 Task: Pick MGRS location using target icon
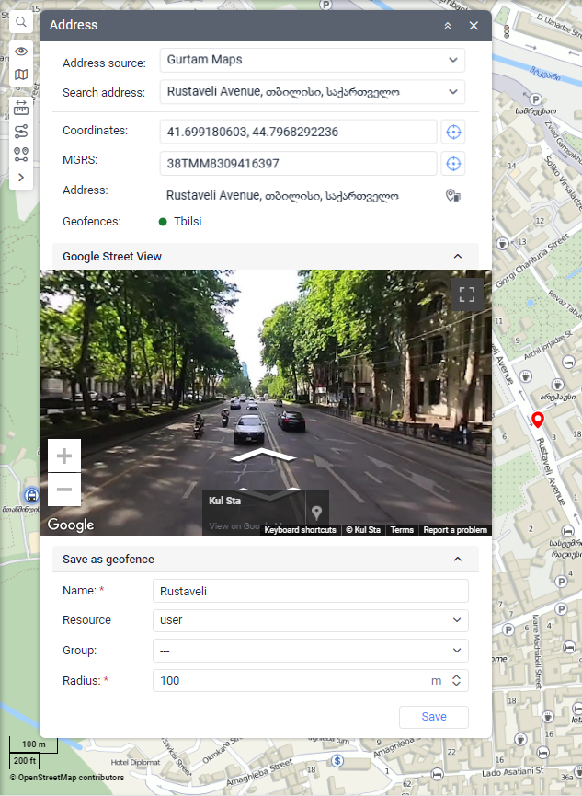tap(452, 164)
